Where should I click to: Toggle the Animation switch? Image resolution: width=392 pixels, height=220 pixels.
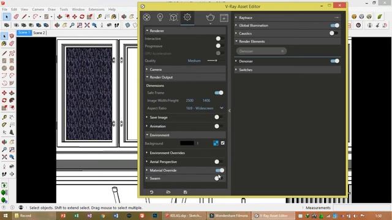click(218, 127)
